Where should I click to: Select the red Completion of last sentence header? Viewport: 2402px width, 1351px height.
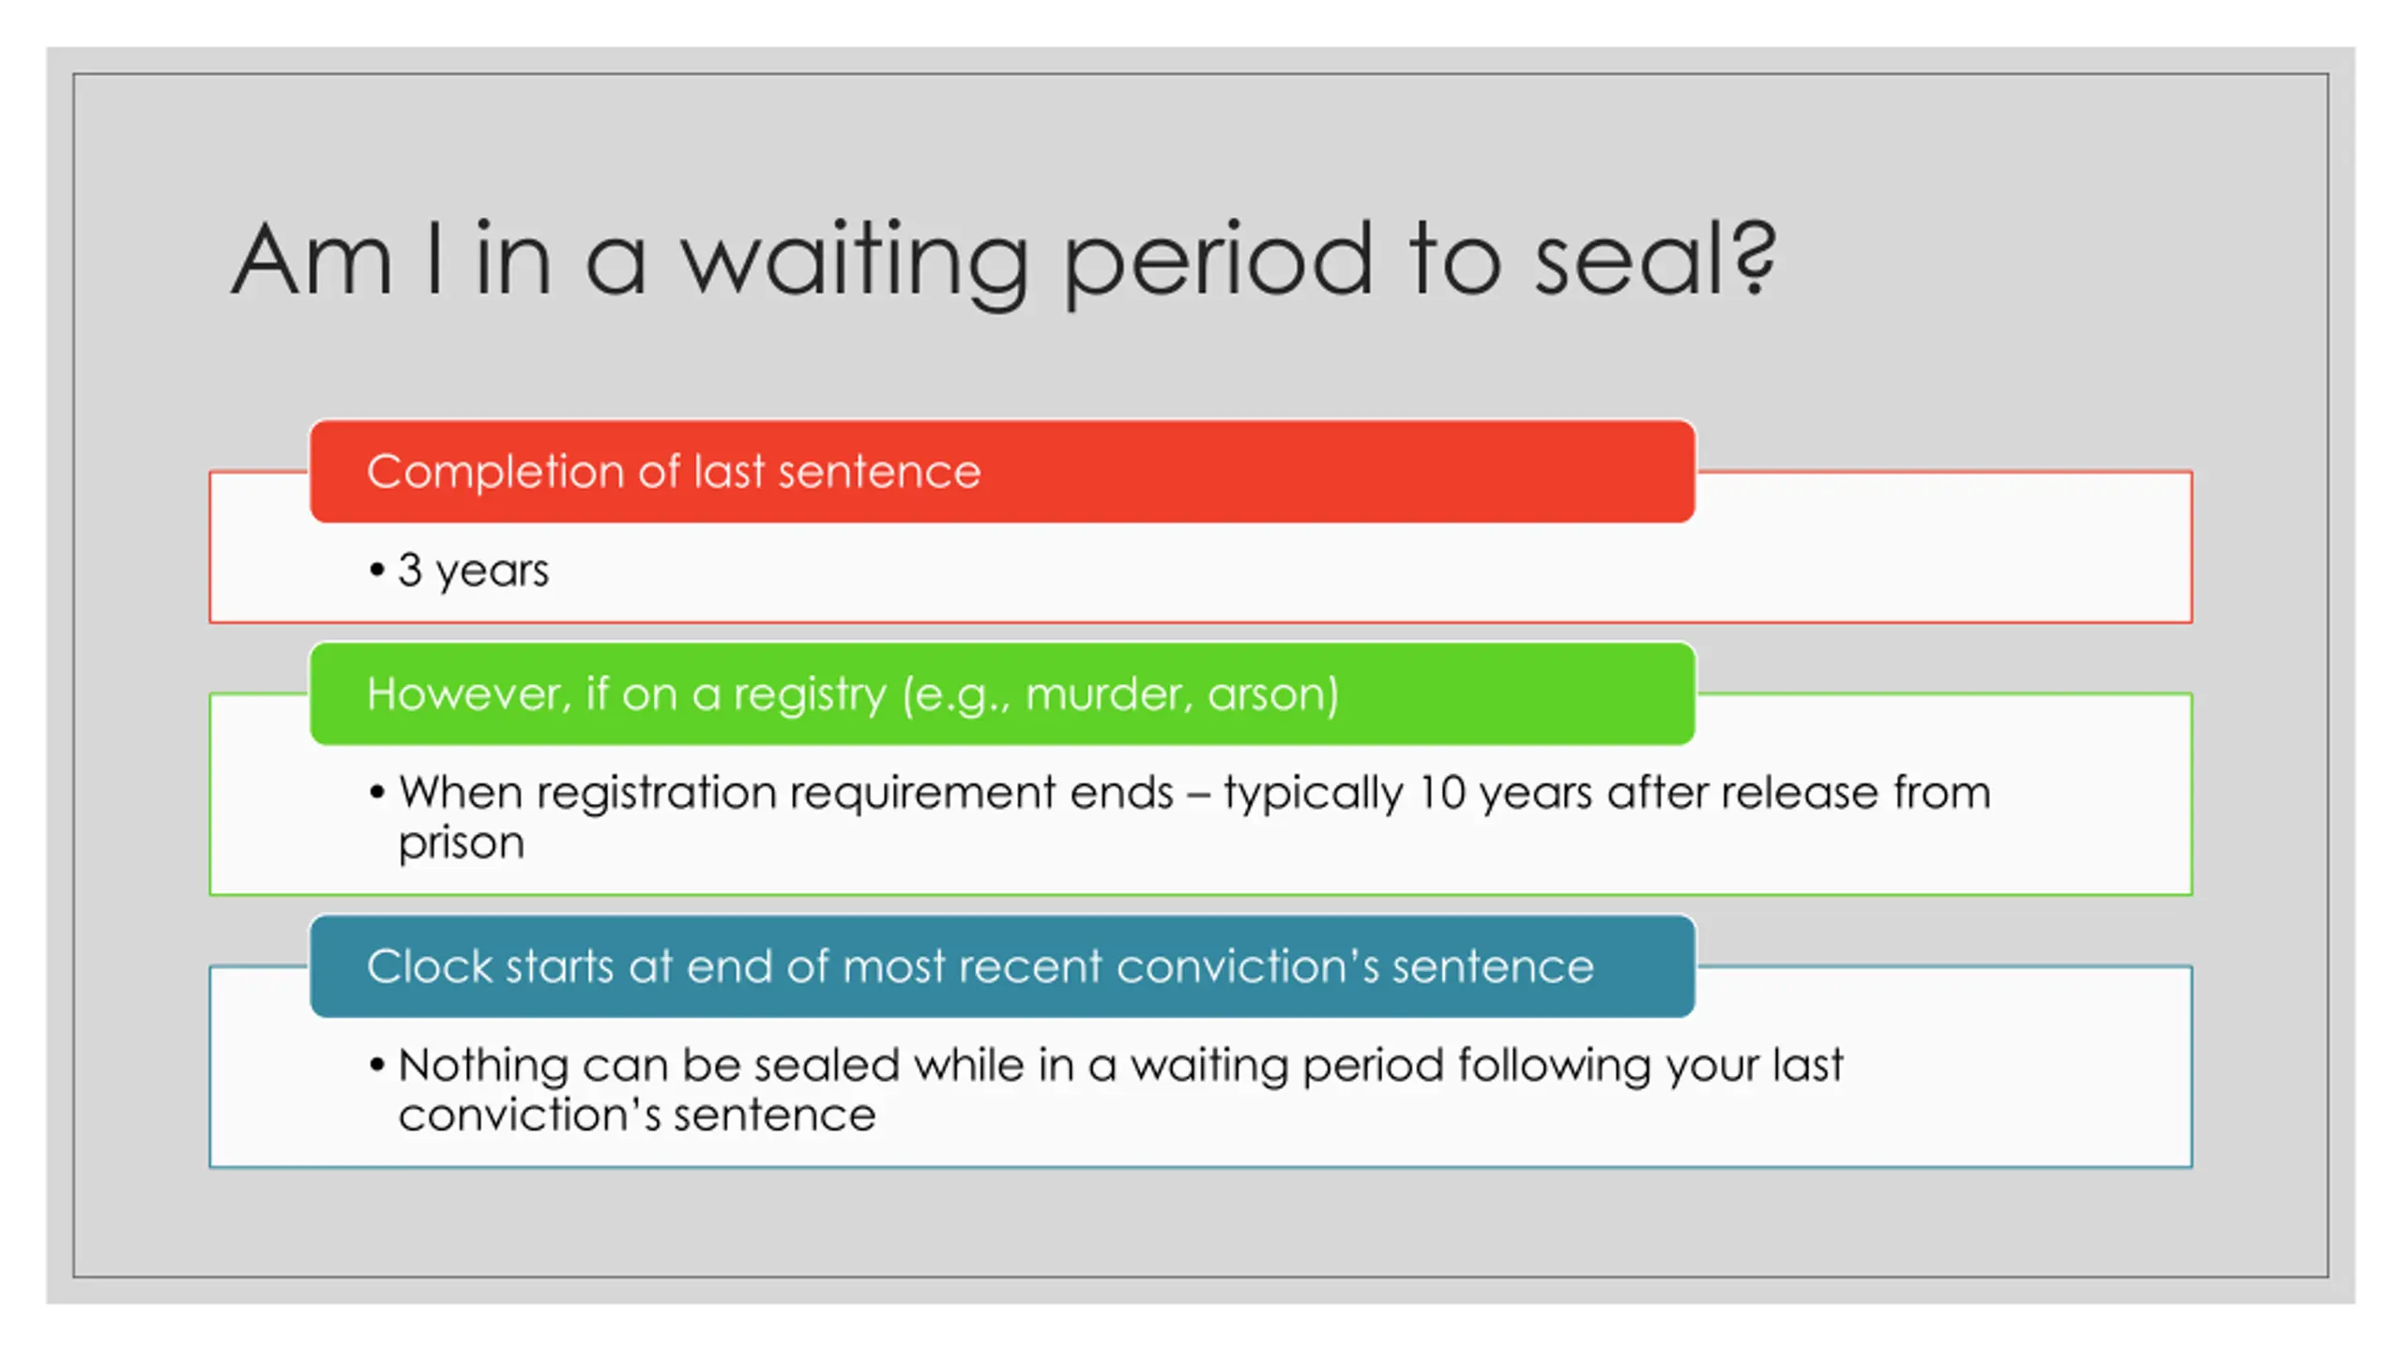[x=1002, y=471]
